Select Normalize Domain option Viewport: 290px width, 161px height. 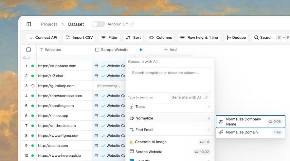(x=250, y=132)
